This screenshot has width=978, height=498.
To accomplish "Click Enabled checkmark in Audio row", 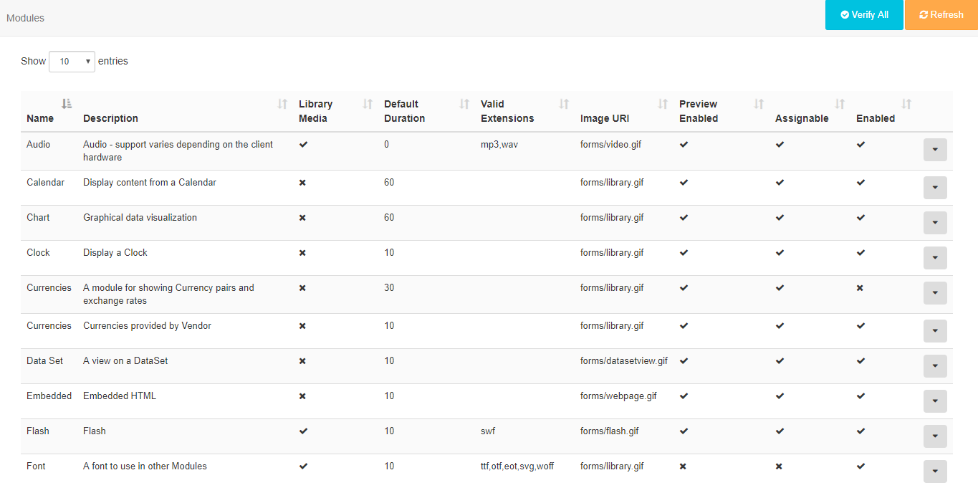I will [x=860, y=145].
